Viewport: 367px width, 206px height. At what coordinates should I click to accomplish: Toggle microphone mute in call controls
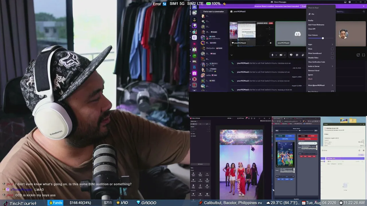pos(273,55)
